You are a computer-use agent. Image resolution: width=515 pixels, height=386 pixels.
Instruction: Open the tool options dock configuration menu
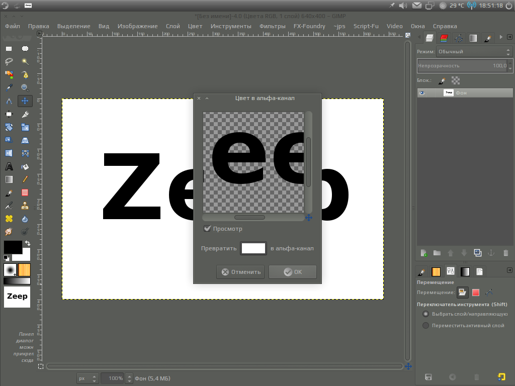509,270
